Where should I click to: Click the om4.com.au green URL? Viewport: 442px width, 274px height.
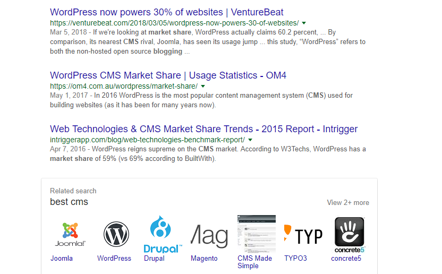pyautogui.click(x=124, y=86)
